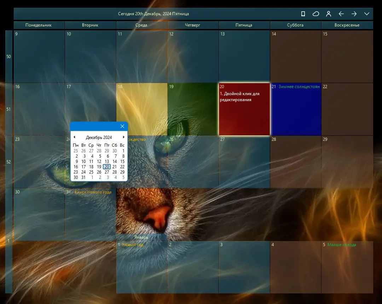This screenshot has height=304, width=382.
Task: Click the mobile device sync icon
Action: (x=303, y=14)
